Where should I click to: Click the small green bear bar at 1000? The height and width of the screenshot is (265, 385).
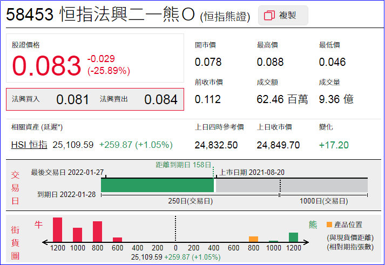(x=274, y=241)
